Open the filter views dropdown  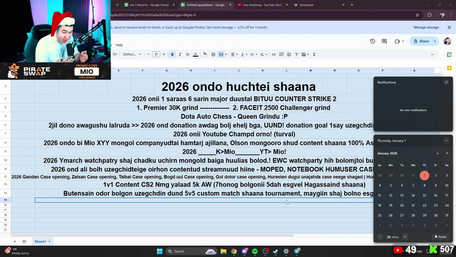[x=305, y=54]
